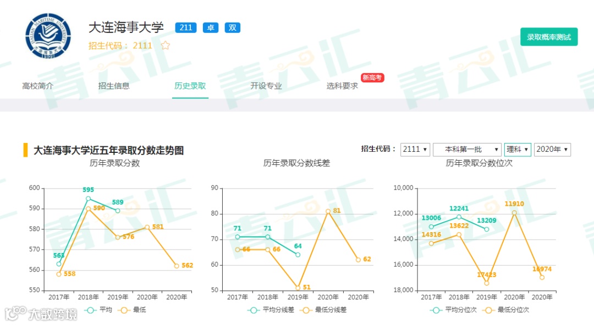
Task: Click the Dalian Maritime University logo
Action: [48, 36]
